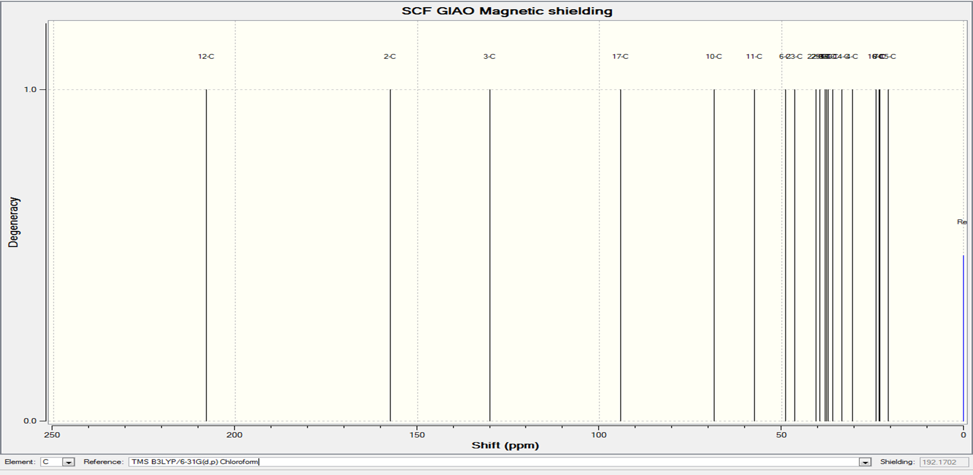
Task: Click the 200 tick label on shift axis
Action: click(235, 435)
